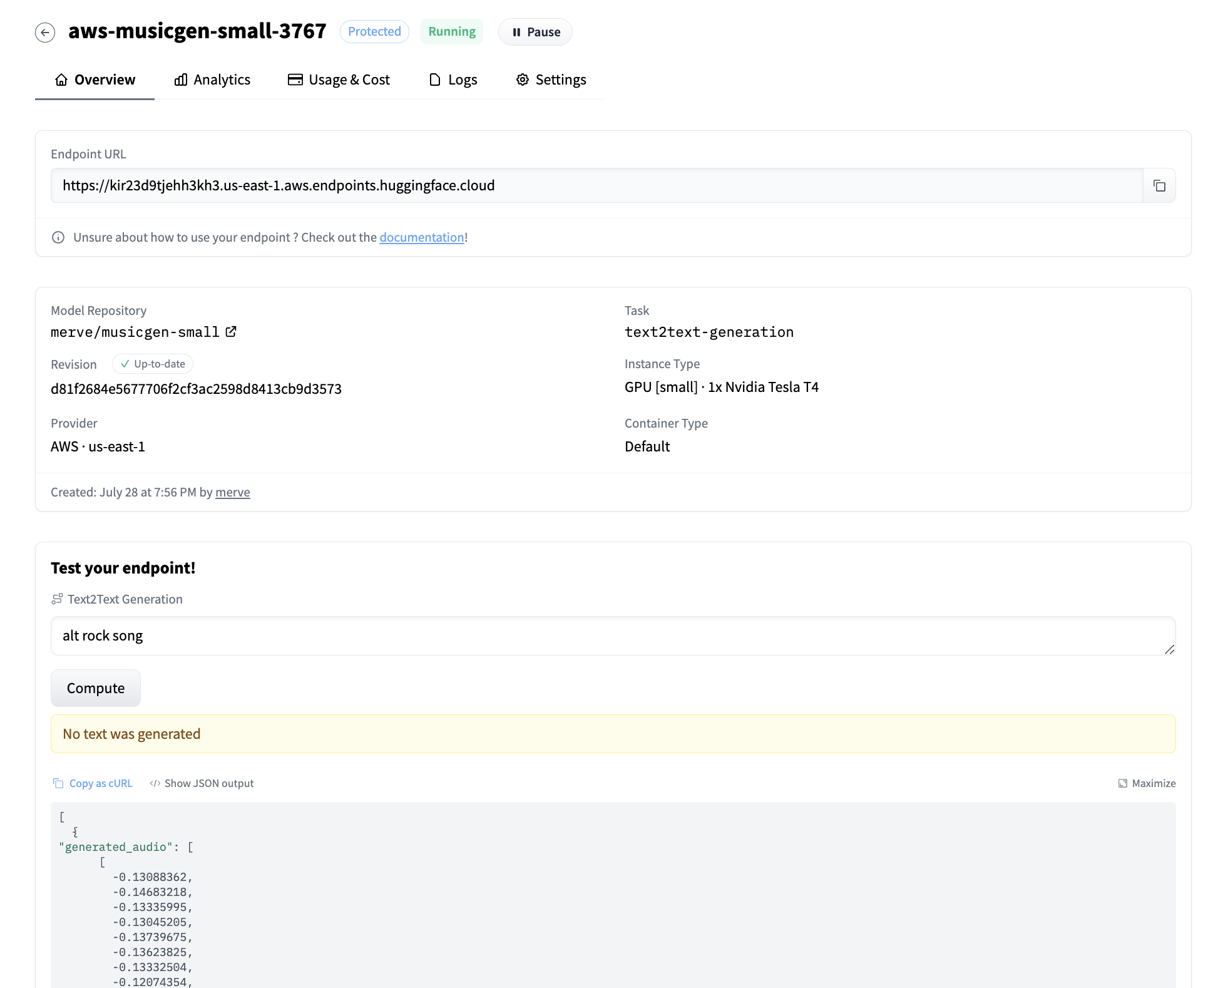Image resolution: width=1223 pixels, height=988 pixels.
Task: Click the Settings gear icon
Action: [x=523, y=79]
